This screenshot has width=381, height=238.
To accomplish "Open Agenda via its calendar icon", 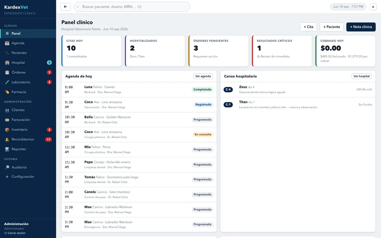I will 7,43.
